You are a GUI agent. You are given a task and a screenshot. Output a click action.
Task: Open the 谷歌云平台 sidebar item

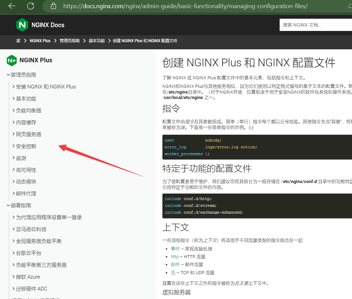coord(29,253)
